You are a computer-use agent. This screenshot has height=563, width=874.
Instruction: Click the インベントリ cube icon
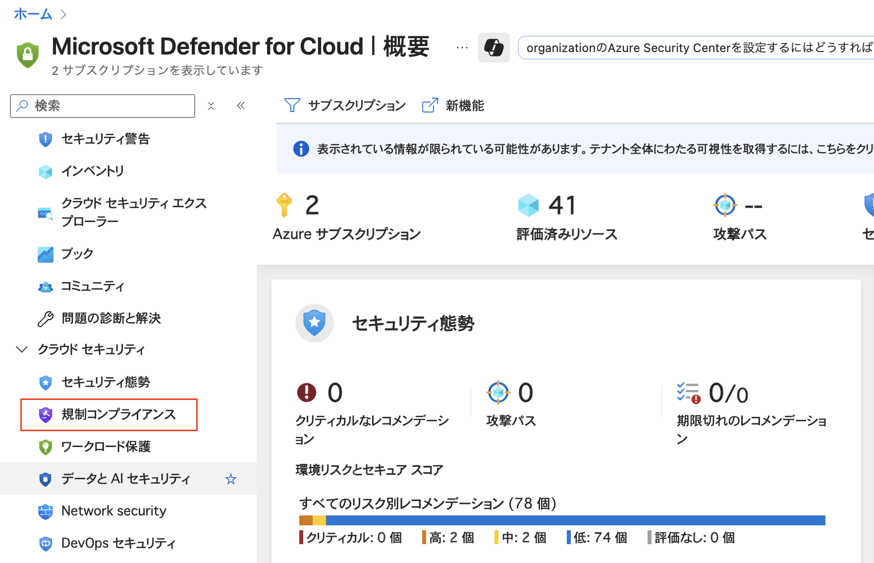click(46, 171)
